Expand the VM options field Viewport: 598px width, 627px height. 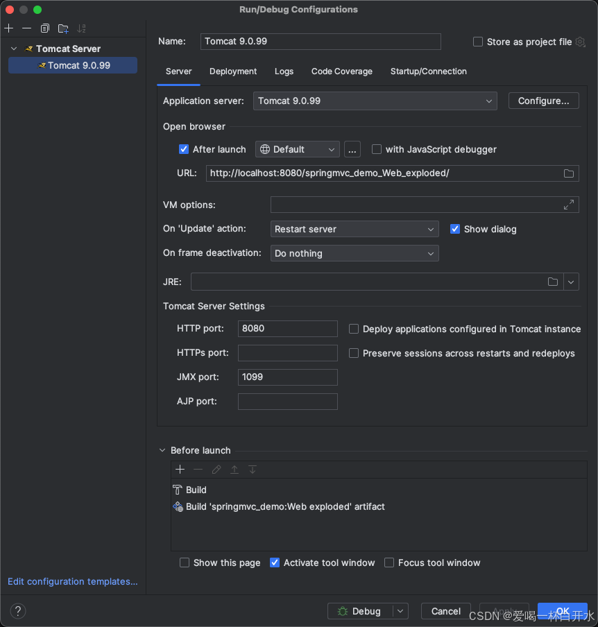(x=568, y=205)
